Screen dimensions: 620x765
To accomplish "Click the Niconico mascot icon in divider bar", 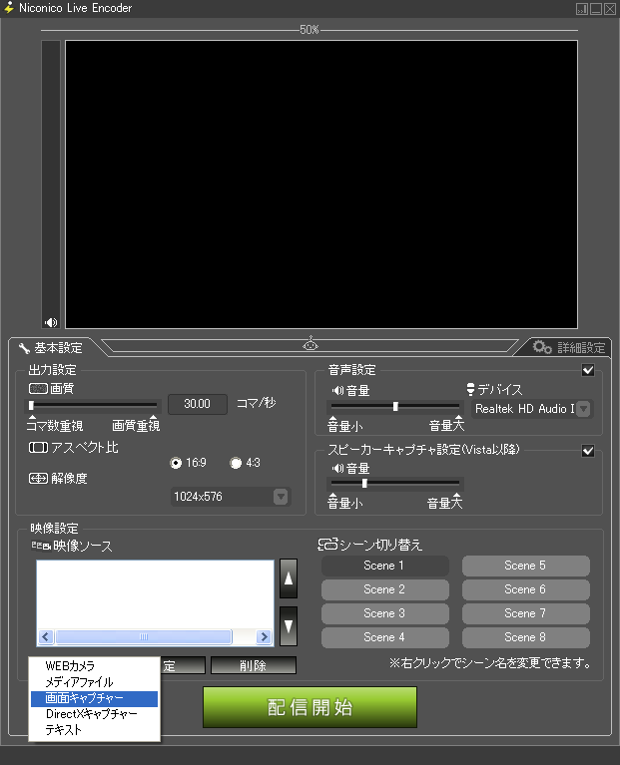I will click(x=310, y=343).
